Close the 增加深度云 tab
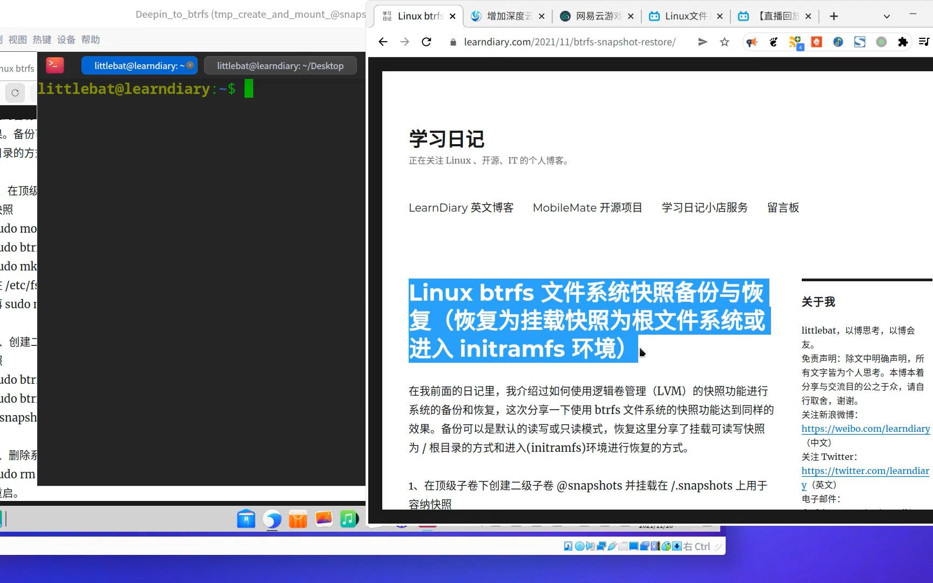 click(x=542, y=16)
